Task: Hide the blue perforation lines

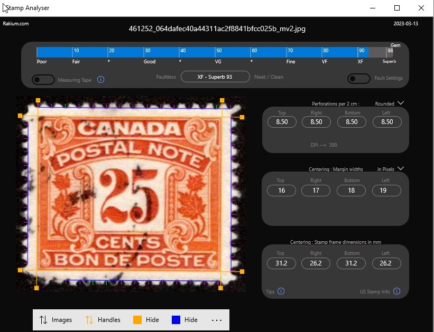Action: [x=184, y=320]
